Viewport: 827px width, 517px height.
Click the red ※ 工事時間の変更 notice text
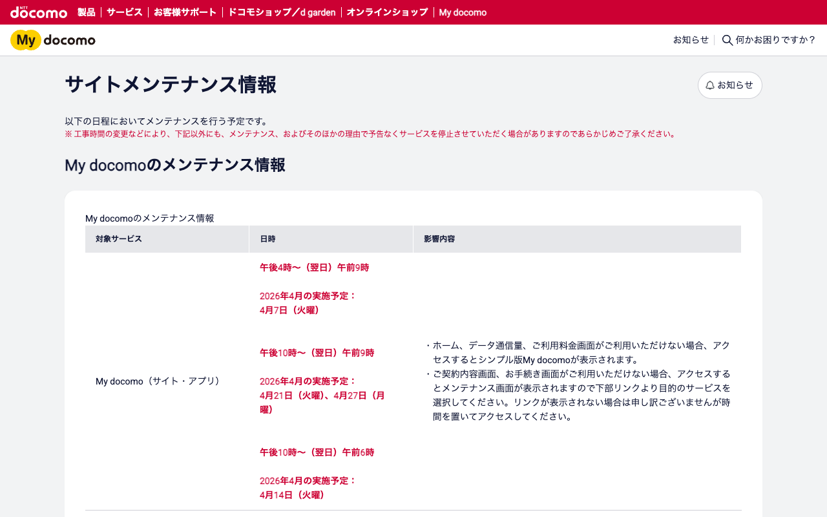tap(370, 134)
